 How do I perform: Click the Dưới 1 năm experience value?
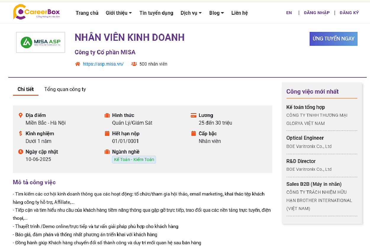[x=38, y=141]
